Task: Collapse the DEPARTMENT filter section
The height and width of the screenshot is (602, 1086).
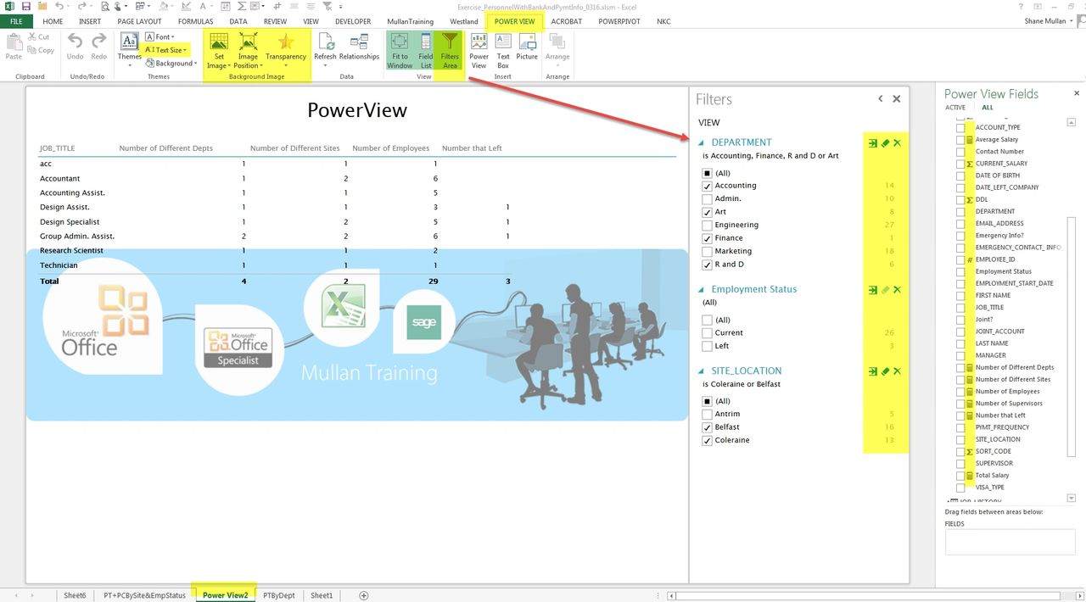Action: coord(702,143)
